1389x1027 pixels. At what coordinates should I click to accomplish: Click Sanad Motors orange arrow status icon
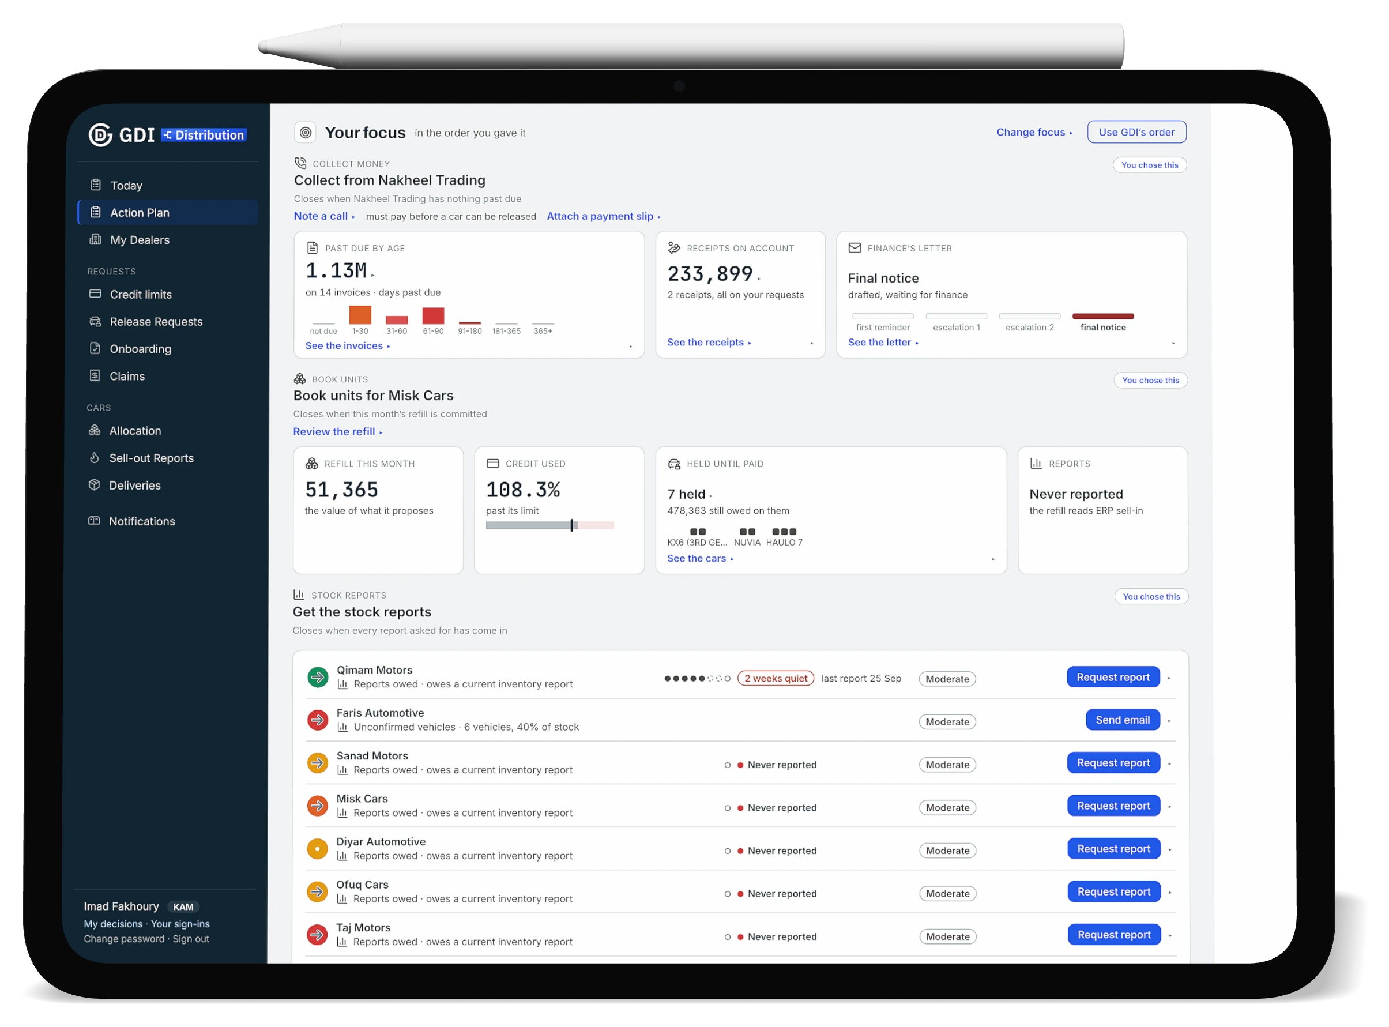[x=318, y=763]
